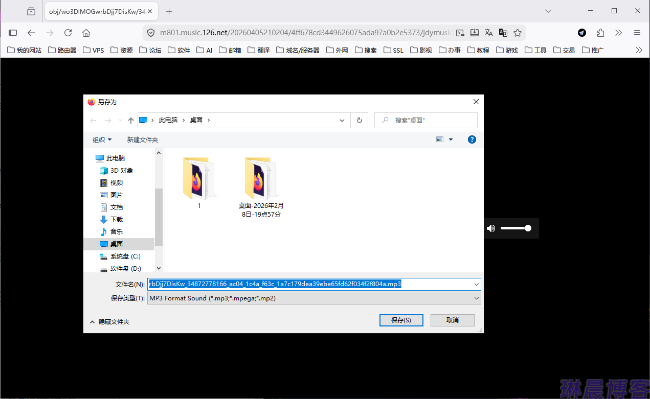Open the view options dropdown arrow
This screenshot has height=399, width=650.
(451, 139)
